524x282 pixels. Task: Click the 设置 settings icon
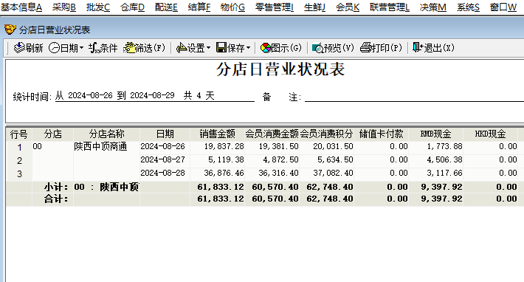(182, 48)
